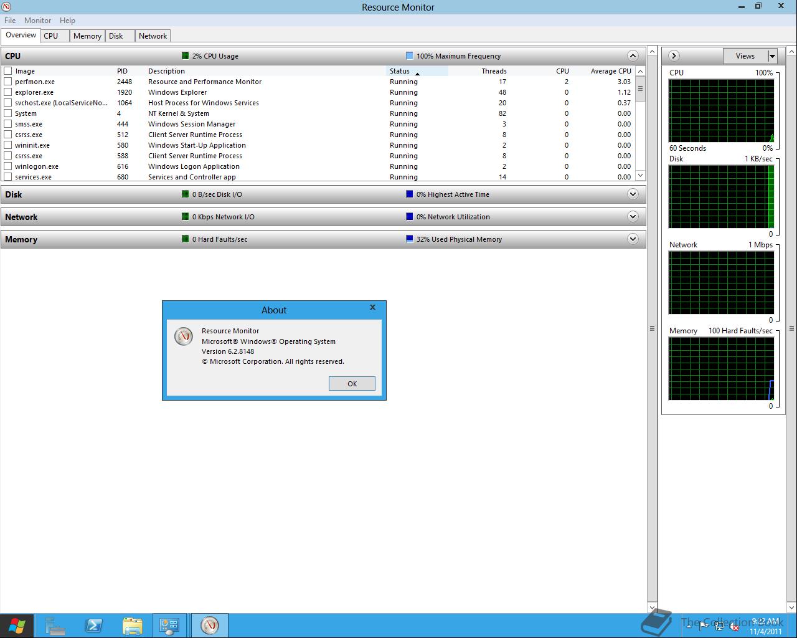797x638 pixels.
Task: Check the wininit.exe process checkbox
Action: (x=8, y=145)
